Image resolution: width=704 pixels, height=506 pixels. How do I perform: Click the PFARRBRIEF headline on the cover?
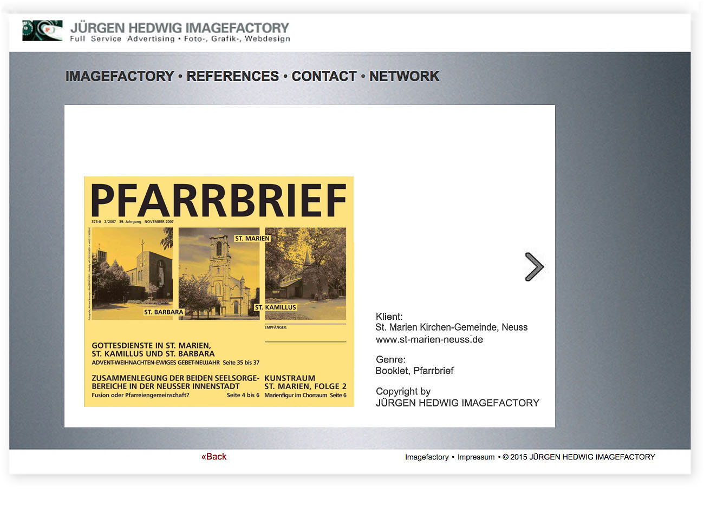tap(219, 201)
